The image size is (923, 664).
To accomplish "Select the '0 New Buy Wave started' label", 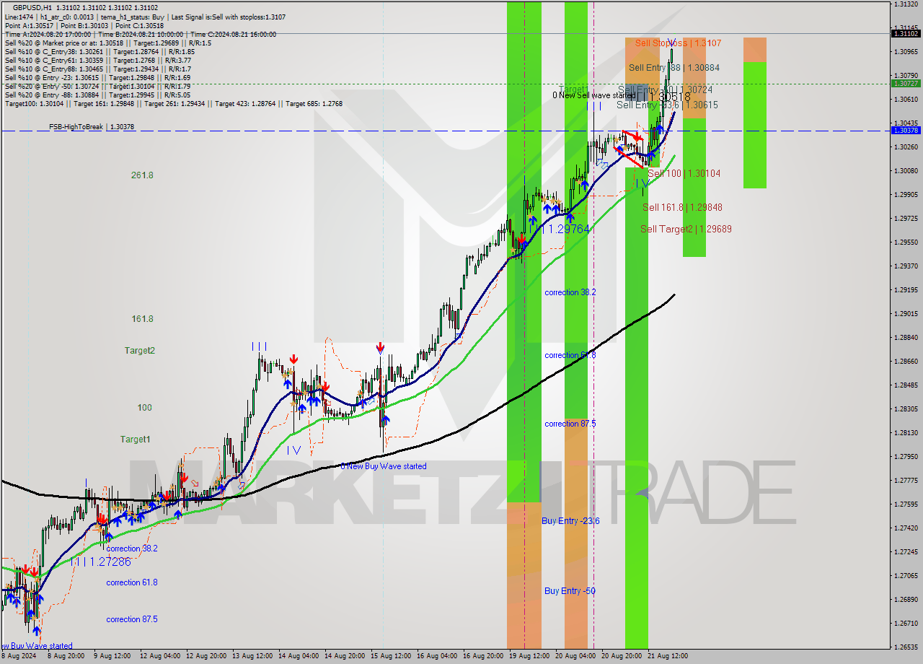I will click(x=384, y=466).
